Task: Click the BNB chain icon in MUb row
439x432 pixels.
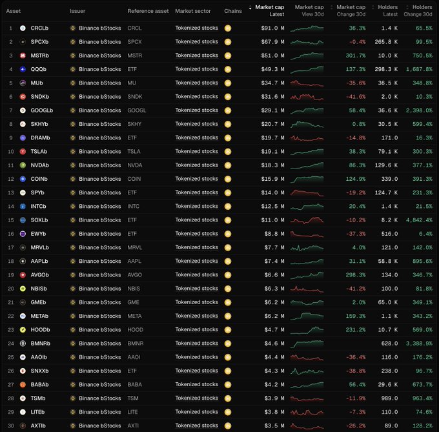Action: point(228,83)
